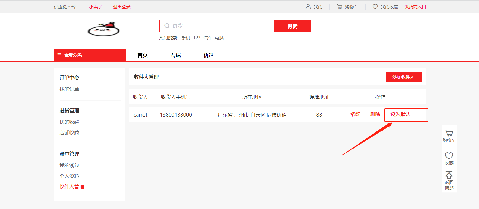Delete carrot's address with 删除

pyautogui.click(x=375, y=114)
